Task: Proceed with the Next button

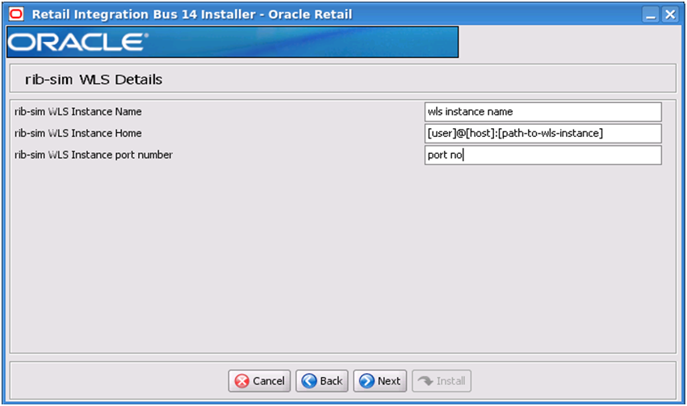Action: [x=380, y=381]
